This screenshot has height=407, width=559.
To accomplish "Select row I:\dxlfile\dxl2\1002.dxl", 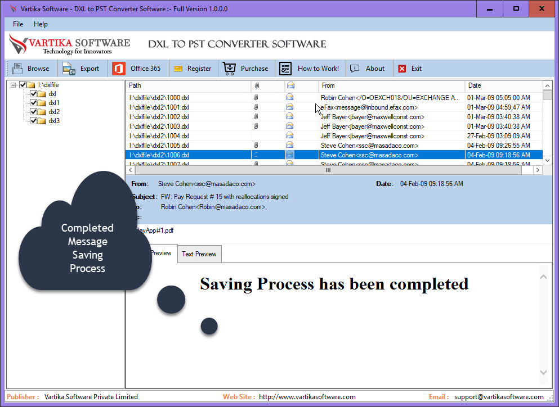I will pyautogui.click(x=334, y=116).
